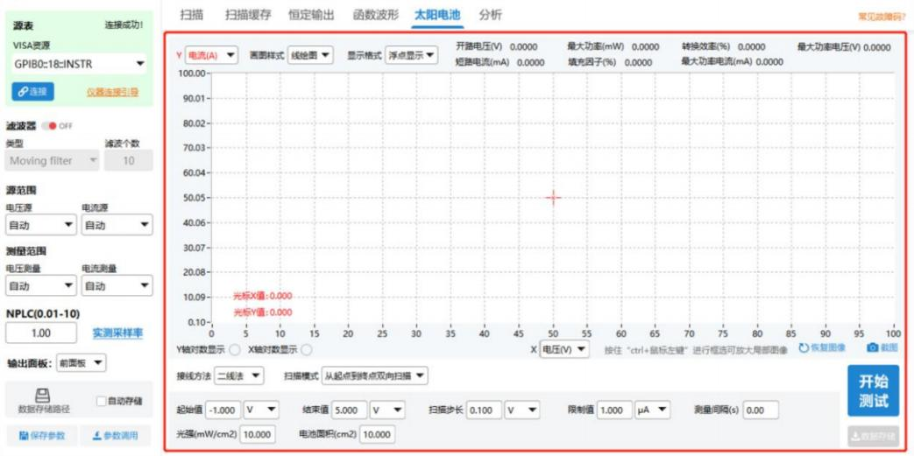Open the Y axis 电流(A) dropdown

(211, 55)
